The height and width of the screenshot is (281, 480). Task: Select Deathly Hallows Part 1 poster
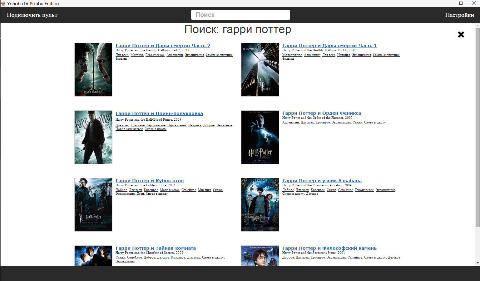pyautogui.click(x=260, y=70)
